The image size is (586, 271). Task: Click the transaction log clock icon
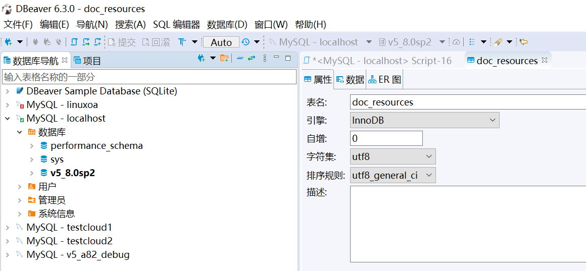tap(246, 42)
